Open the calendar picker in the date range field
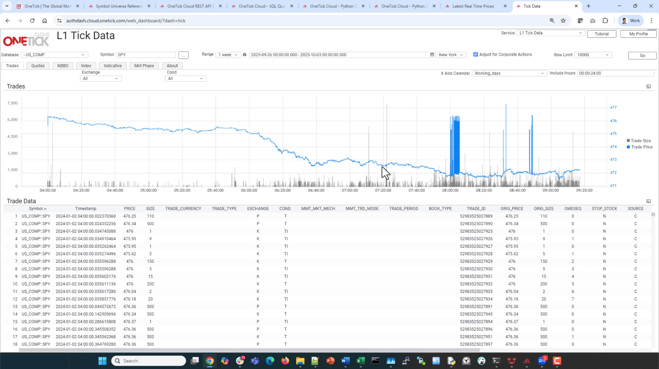659x369 pixels. (432, 55)
